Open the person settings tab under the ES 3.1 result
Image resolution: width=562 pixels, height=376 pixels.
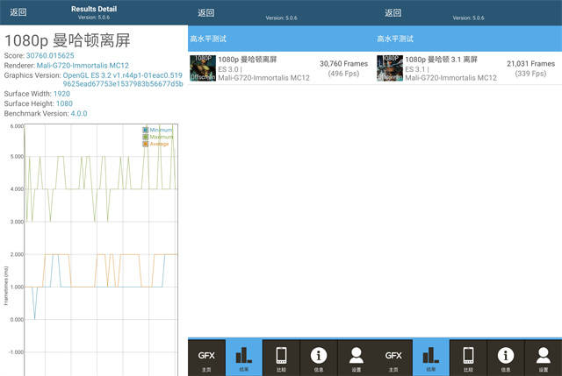point(544,358)
